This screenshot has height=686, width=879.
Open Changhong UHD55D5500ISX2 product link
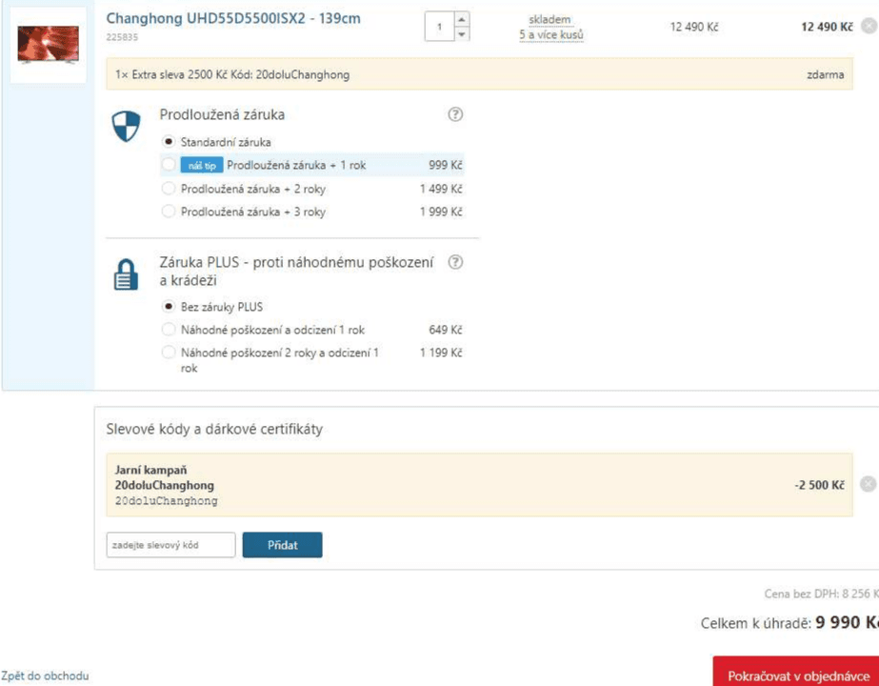pos(233,18)
